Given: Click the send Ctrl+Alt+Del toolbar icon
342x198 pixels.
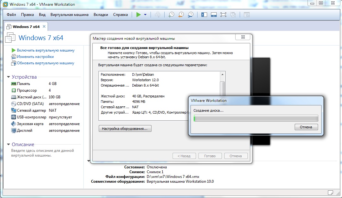Looking at the screenshot, I should tap(158, 15).
